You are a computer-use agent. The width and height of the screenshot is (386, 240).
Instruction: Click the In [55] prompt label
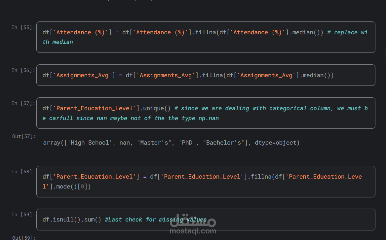23,27
